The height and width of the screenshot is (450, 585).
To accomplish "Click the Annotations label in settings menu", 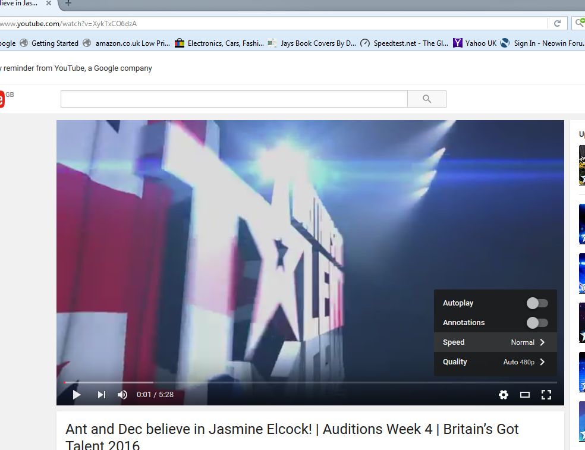I will click(464, 322).
